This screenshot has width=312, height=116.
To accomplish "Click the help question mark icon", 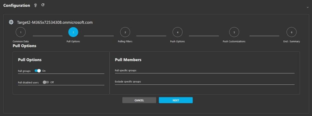I will (36, 5).
